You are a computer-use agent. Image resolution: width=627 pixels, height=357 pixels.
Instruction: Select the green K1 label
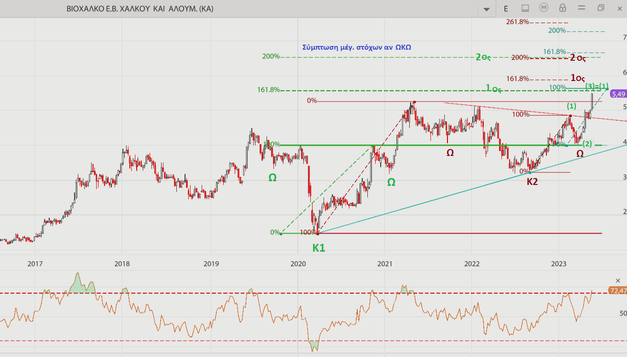point(319,248)
